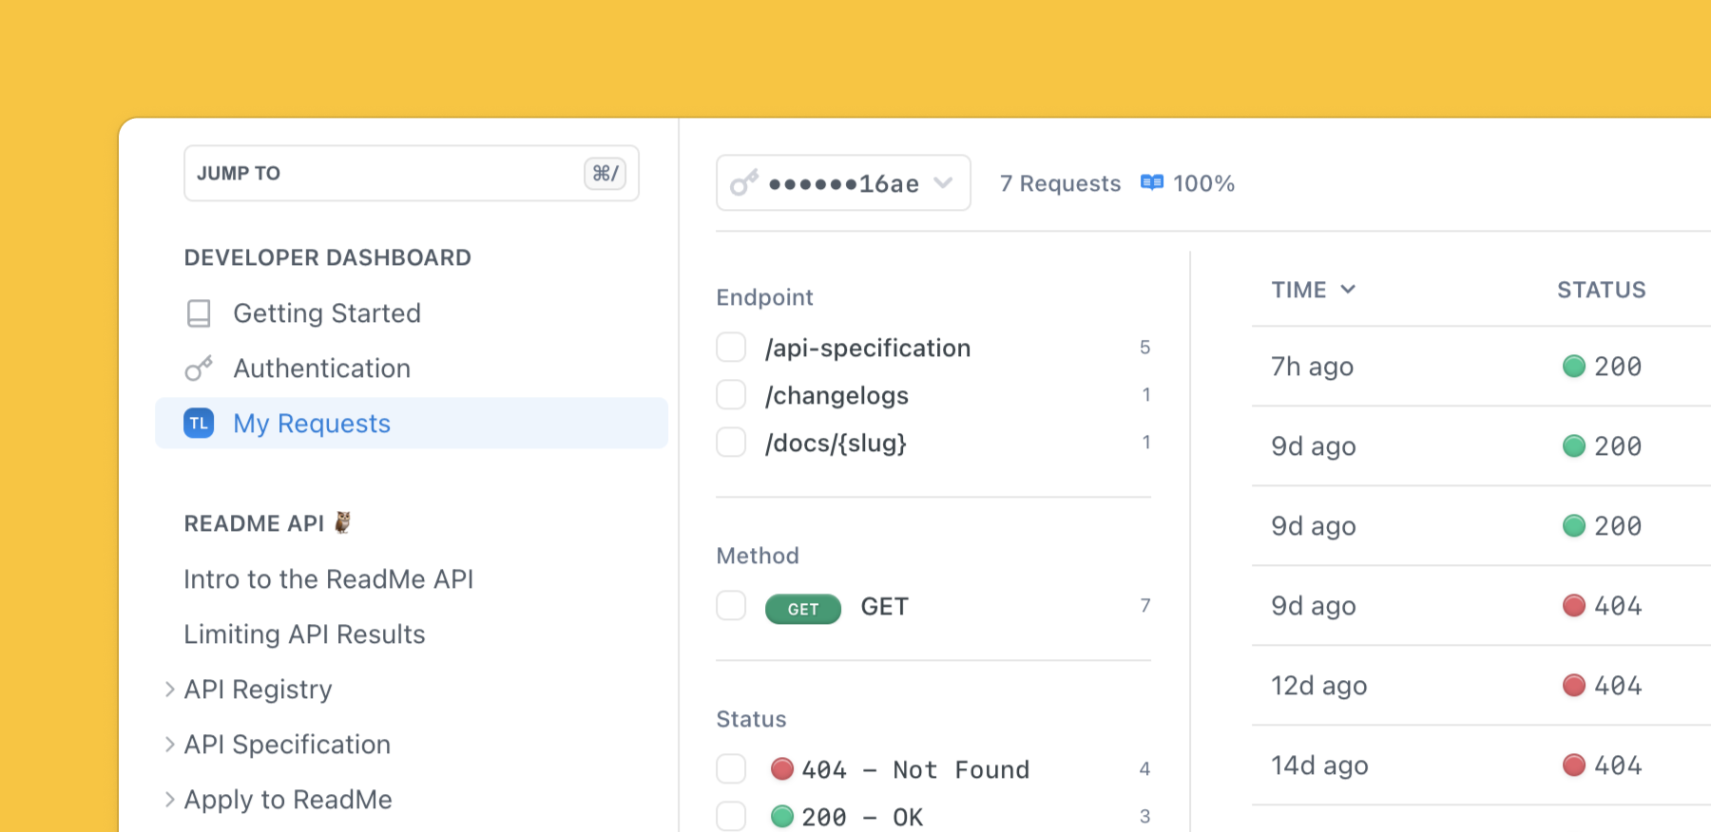This screenshot has width=1711, height=832.
Task: Open the 12d ago request row
Action: (x=1481, y=686)
